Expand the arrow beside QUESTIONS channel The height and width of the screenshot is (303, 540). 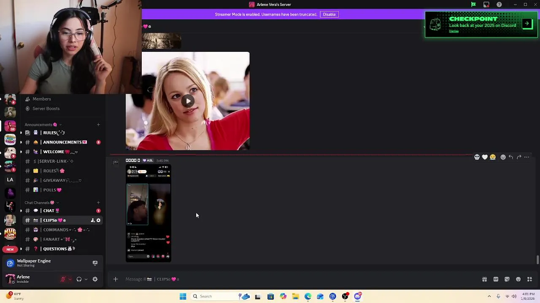click(21, 249)
